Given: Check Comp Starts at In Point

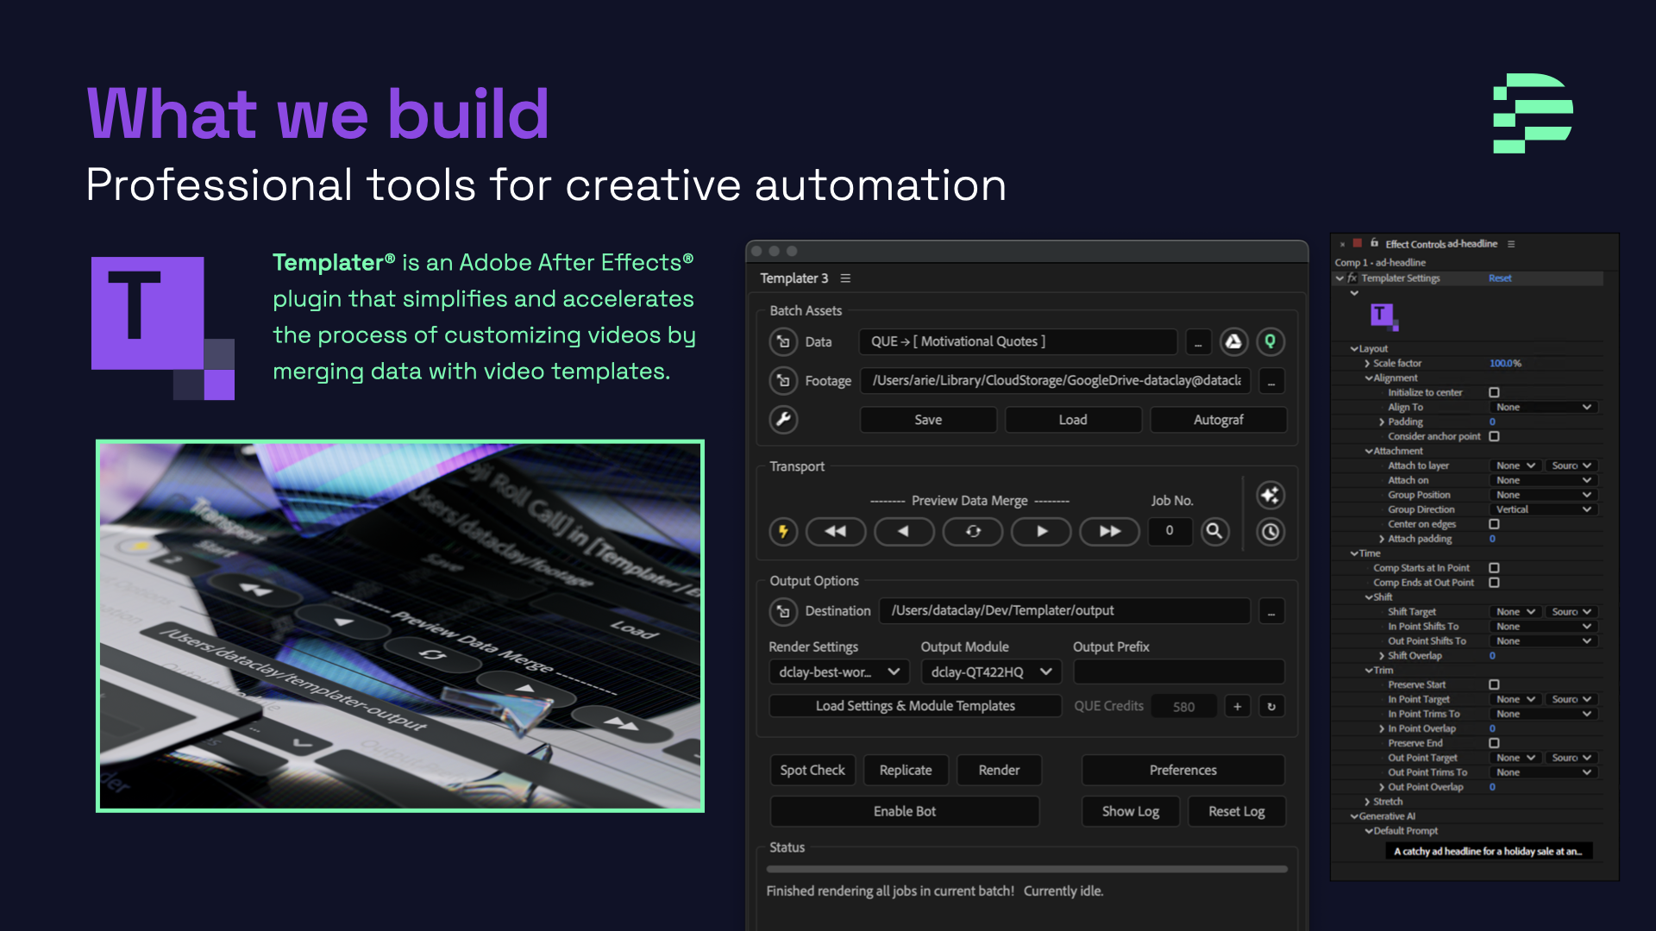Looking at the screenshot, I should pyautogui.click(x=1494, y=568).
